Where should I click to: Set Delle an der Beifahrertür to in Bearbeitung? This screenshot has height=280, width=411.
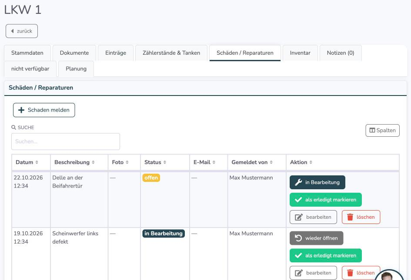pyautogui.click(x=317, y=182)
